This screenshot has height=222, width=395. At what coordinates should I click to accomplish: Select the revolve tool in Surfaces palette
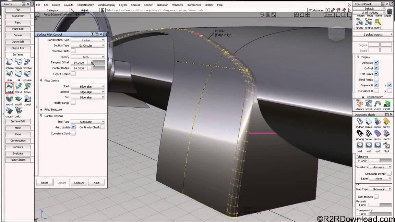[27, 62]
